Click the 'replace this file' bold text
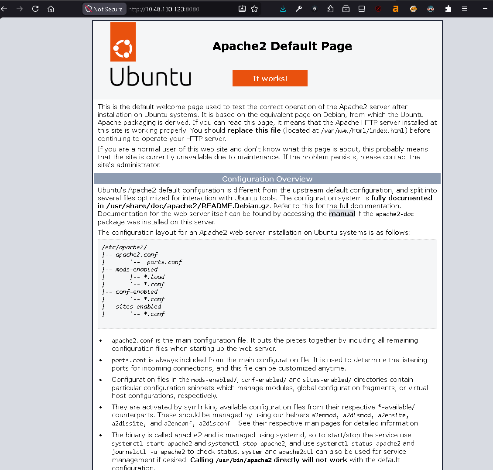The width and height of the screenshot is (493, 470). pyautogui.click(x=254, y=130)
